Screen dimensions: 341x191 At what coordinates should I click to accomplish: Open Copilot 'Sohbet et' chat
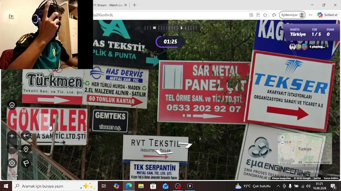327,15
